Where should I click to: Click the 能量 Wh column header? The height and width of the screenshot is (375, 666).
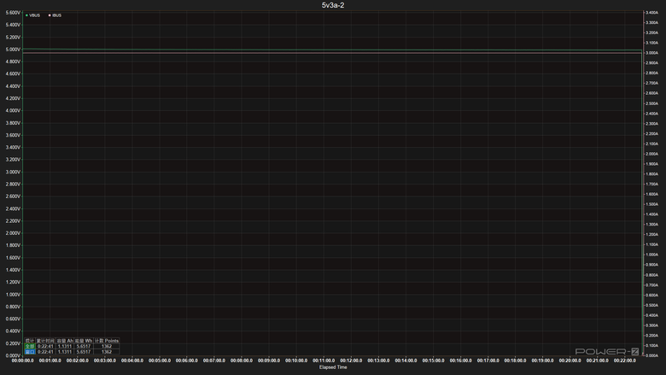[84, 341]
